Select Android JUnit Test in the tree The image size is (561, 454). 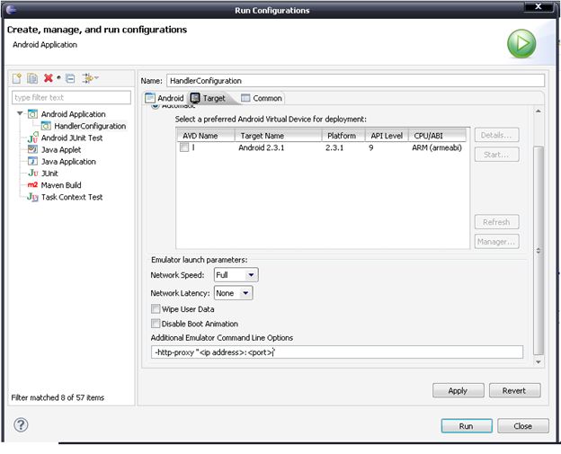tap(72, 138)
